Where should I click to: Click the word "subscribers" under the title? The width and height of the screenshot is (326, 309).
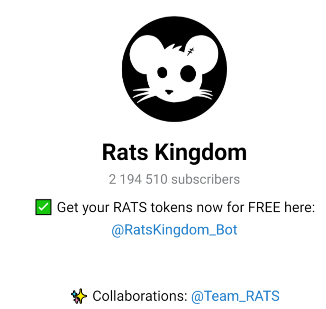[206, 179]
